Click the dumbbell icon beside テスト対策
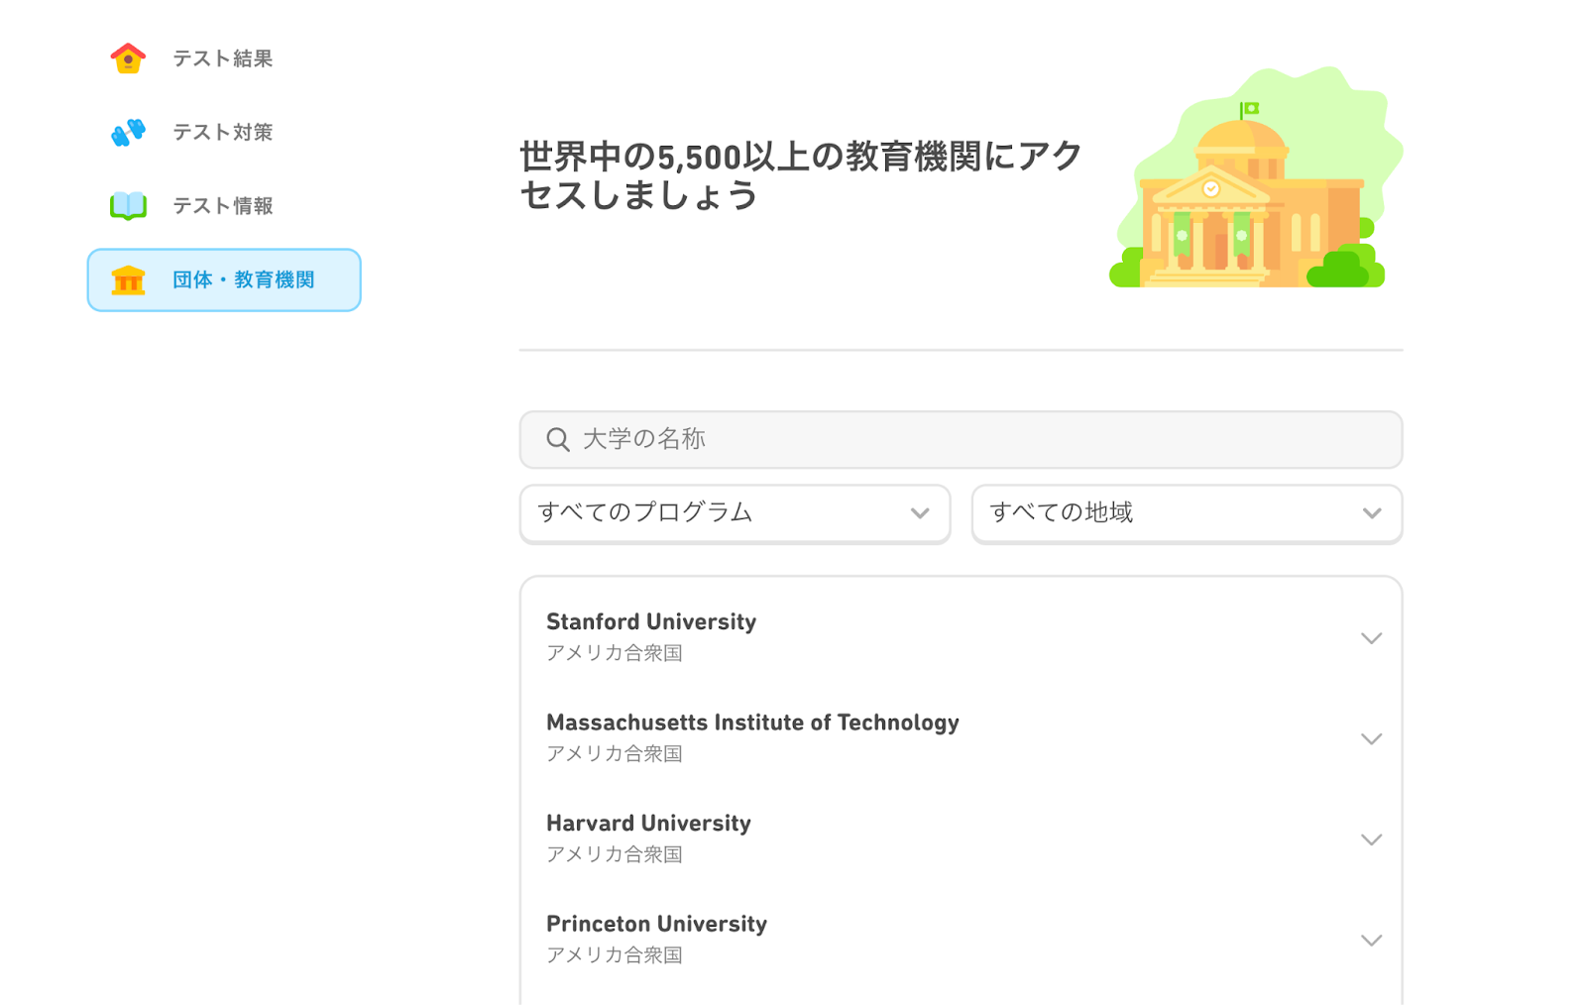This screenshot has height=1005, width=1586. point(128,132)
